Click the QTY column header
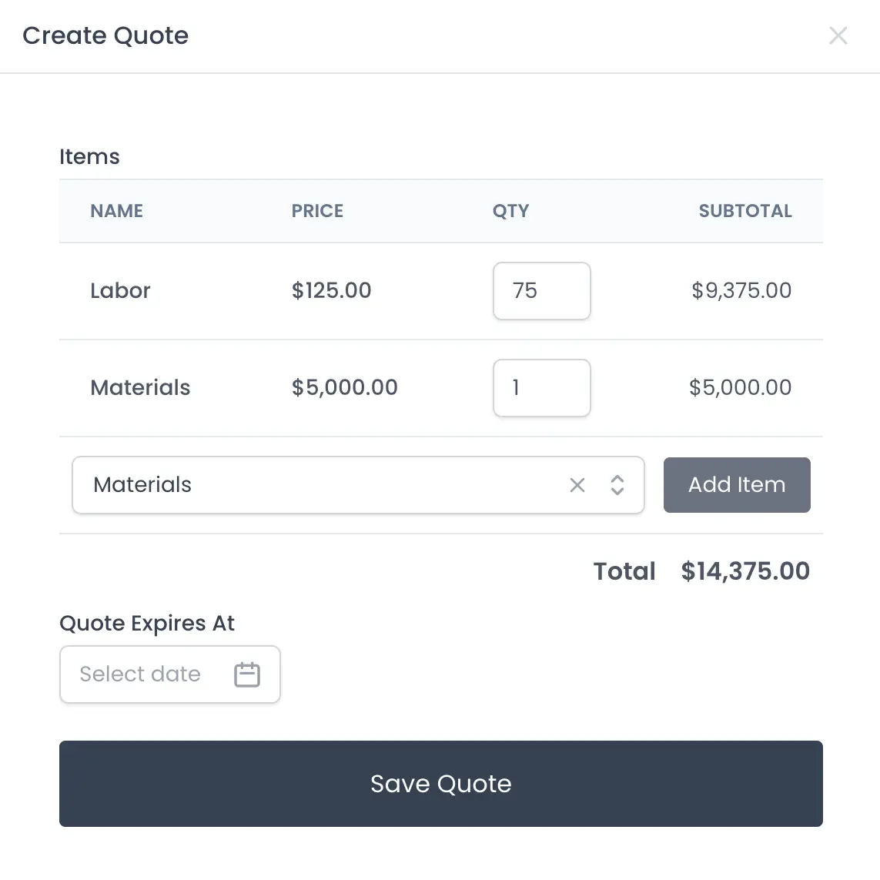880x880 pixels. 510,211
